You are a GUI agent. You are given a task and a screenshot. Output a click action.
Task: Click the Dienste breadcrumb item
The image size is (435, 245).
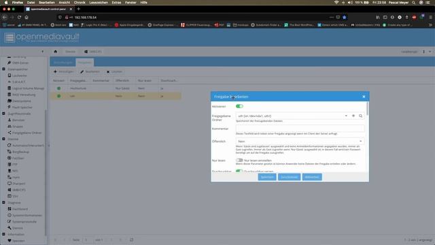[x=70, y=52]
